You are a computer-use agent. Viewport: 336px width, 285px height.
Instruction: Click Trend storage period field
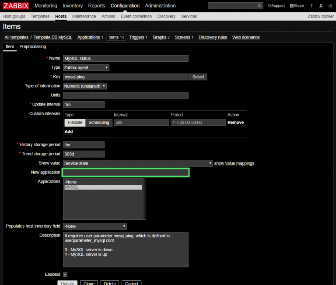(x=84, y=154)
